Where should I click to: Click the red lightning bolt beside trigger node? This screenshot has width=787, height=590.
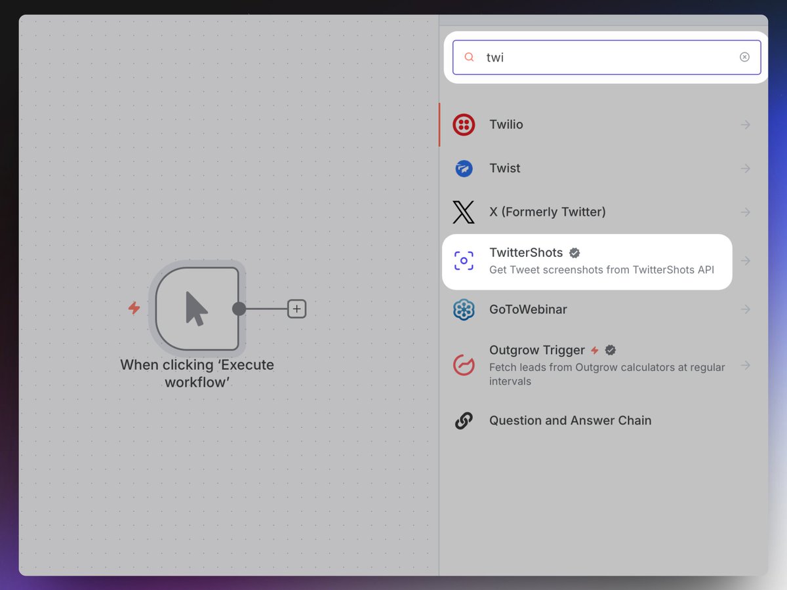134,308
